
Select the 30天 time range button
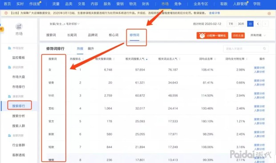[x=241, y=24]
